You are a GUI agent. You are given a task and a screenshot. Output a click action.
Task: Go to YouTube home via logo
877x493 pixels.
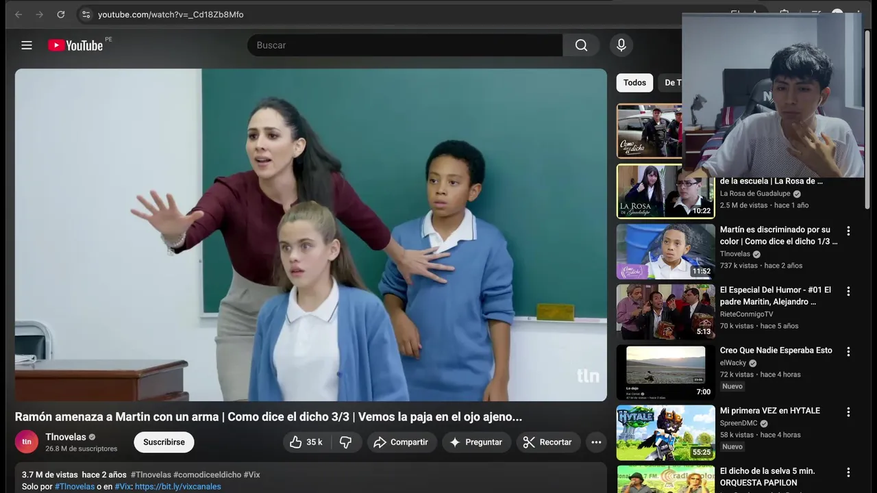(75, 45)
